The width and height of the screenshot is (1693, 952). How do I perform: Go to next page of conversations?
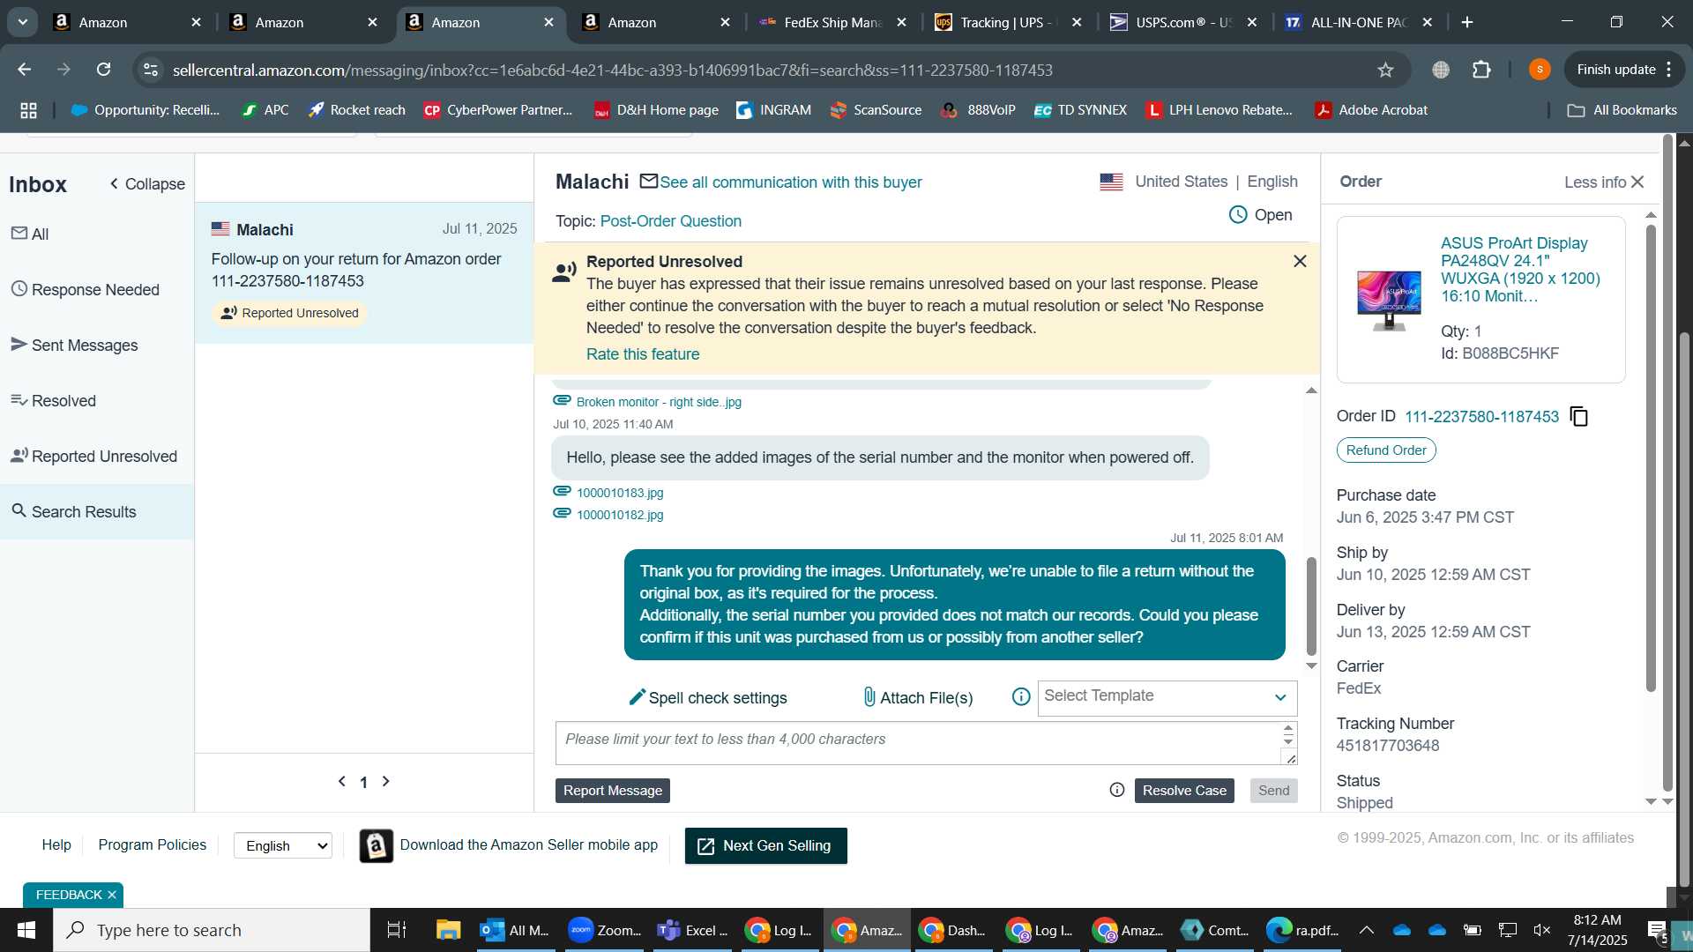tap(385, 782)
